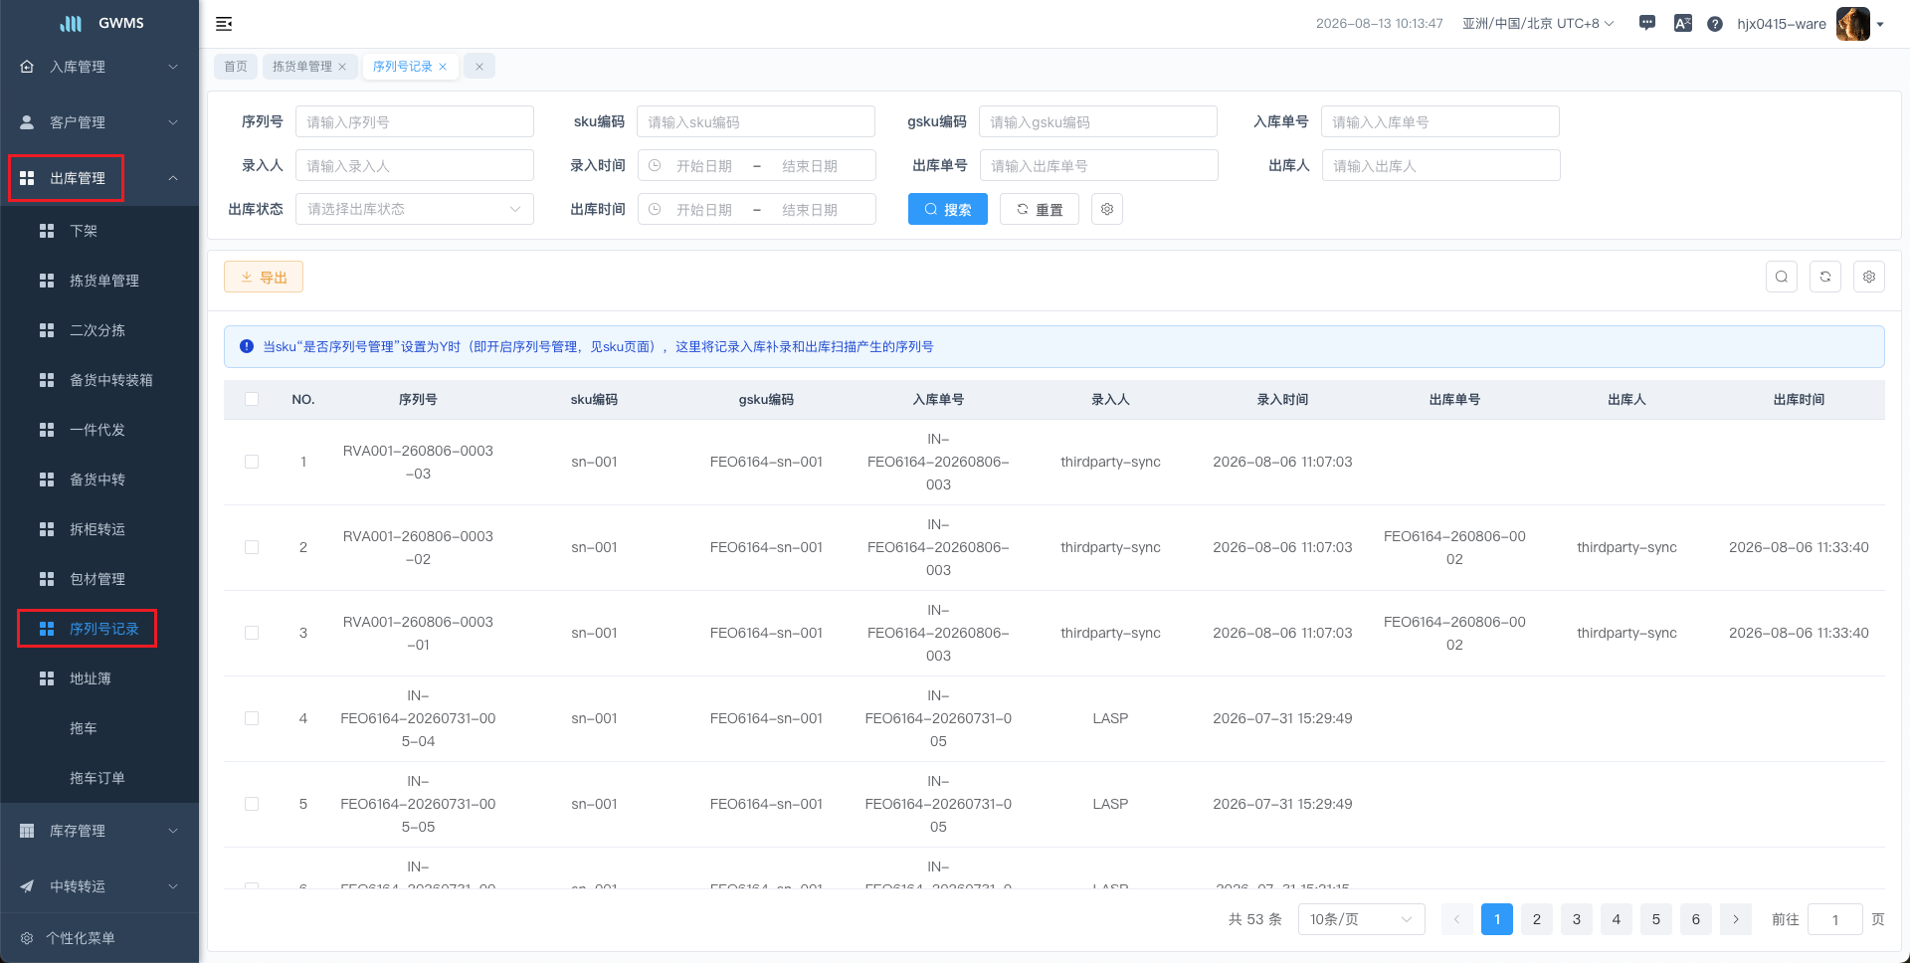1910x963 pixels.
Task: Open the 拖车 menu item
Action: (99, 728)
